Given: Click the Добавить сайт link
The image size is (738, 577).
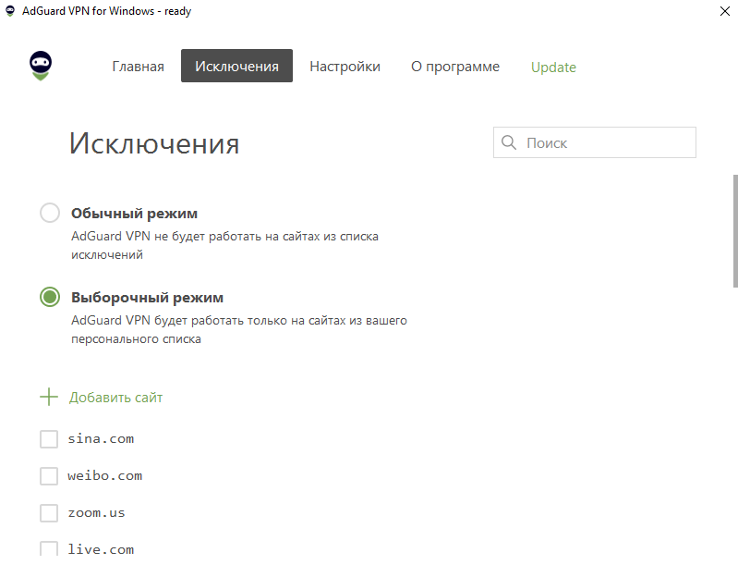Looking at the screenshot, I should pos(115,398).
